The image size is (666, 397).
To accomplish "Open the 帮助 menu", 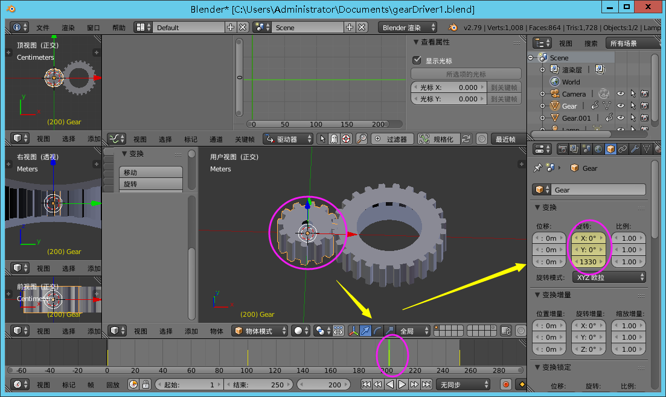I will tap(119, 28).
